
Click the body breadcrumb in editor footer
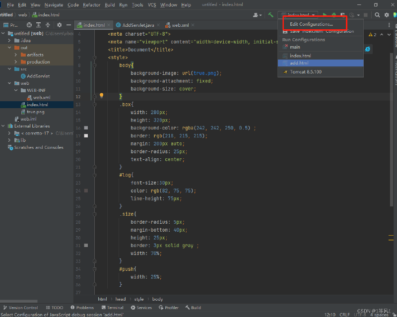pos(157,299)
